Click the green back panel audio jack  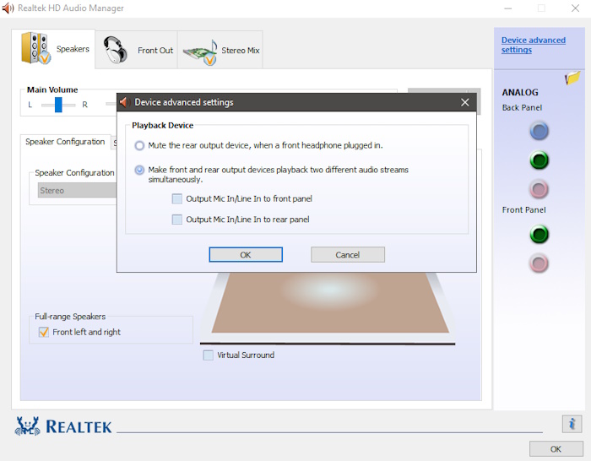(539, 160)
